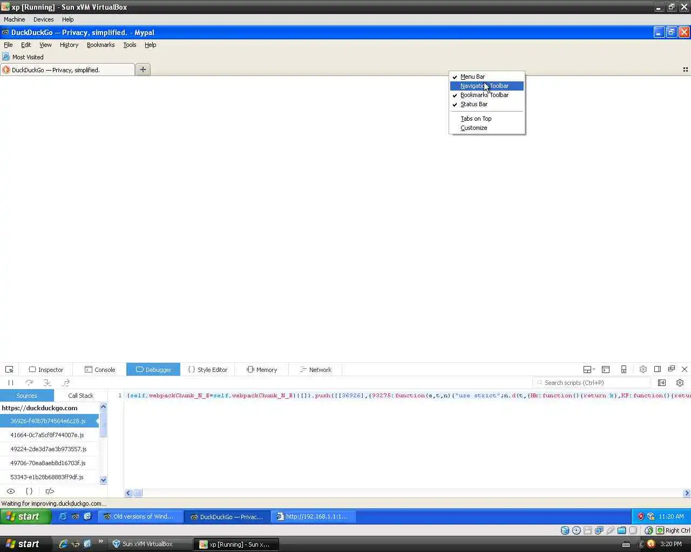
Task: Prettify source with the curly braces icon
Action: (x=29, y=491)
